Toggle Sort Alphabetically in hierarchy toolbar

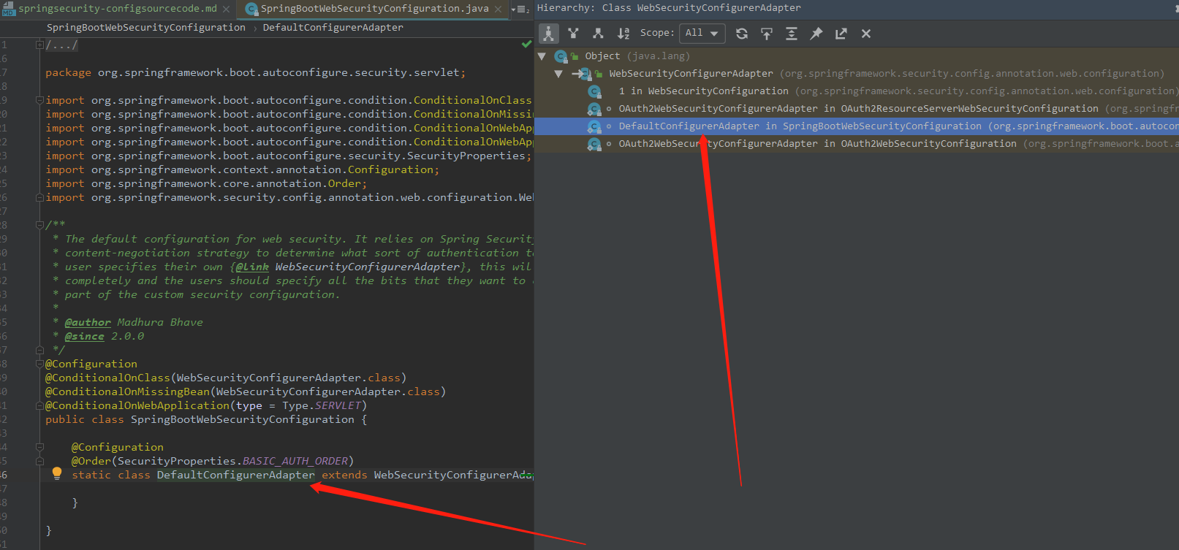[623, 34]
